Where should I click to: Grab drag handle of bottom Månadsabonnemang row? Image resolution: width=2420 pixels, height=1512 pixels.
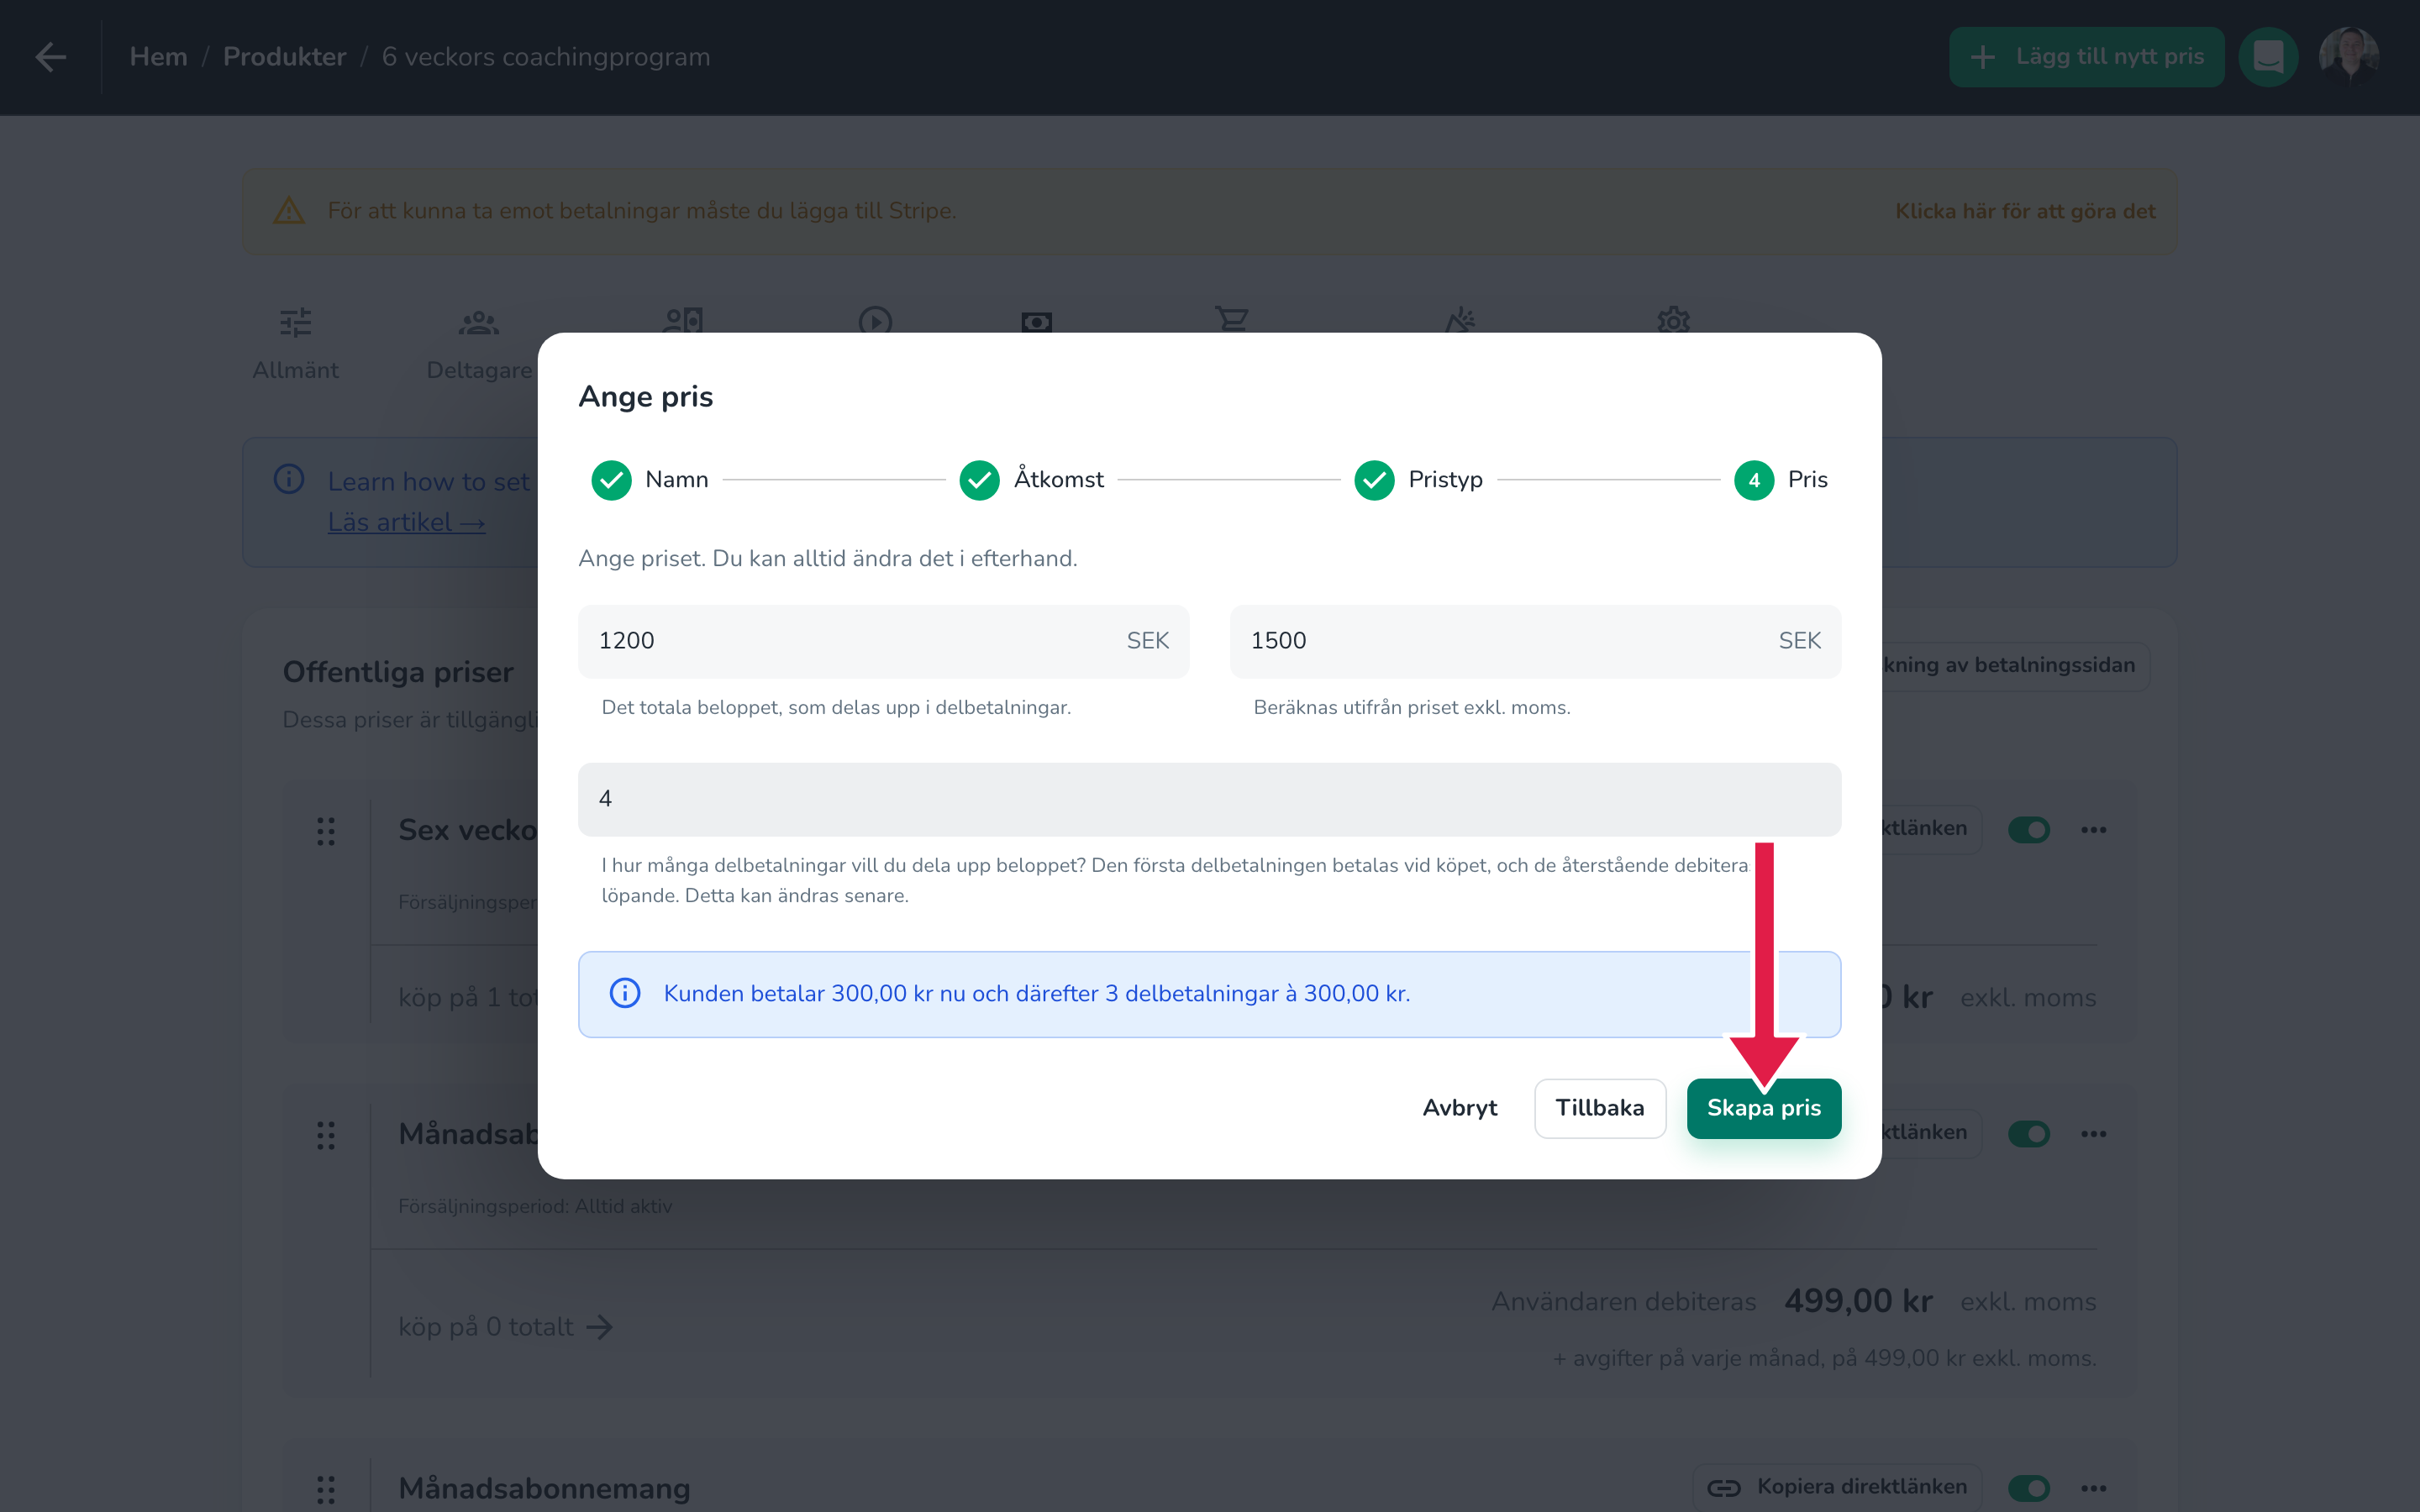326,1489
